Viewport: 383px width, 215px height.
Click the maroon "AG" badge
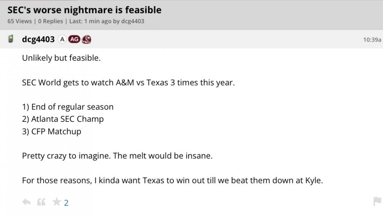pos(74,39)
